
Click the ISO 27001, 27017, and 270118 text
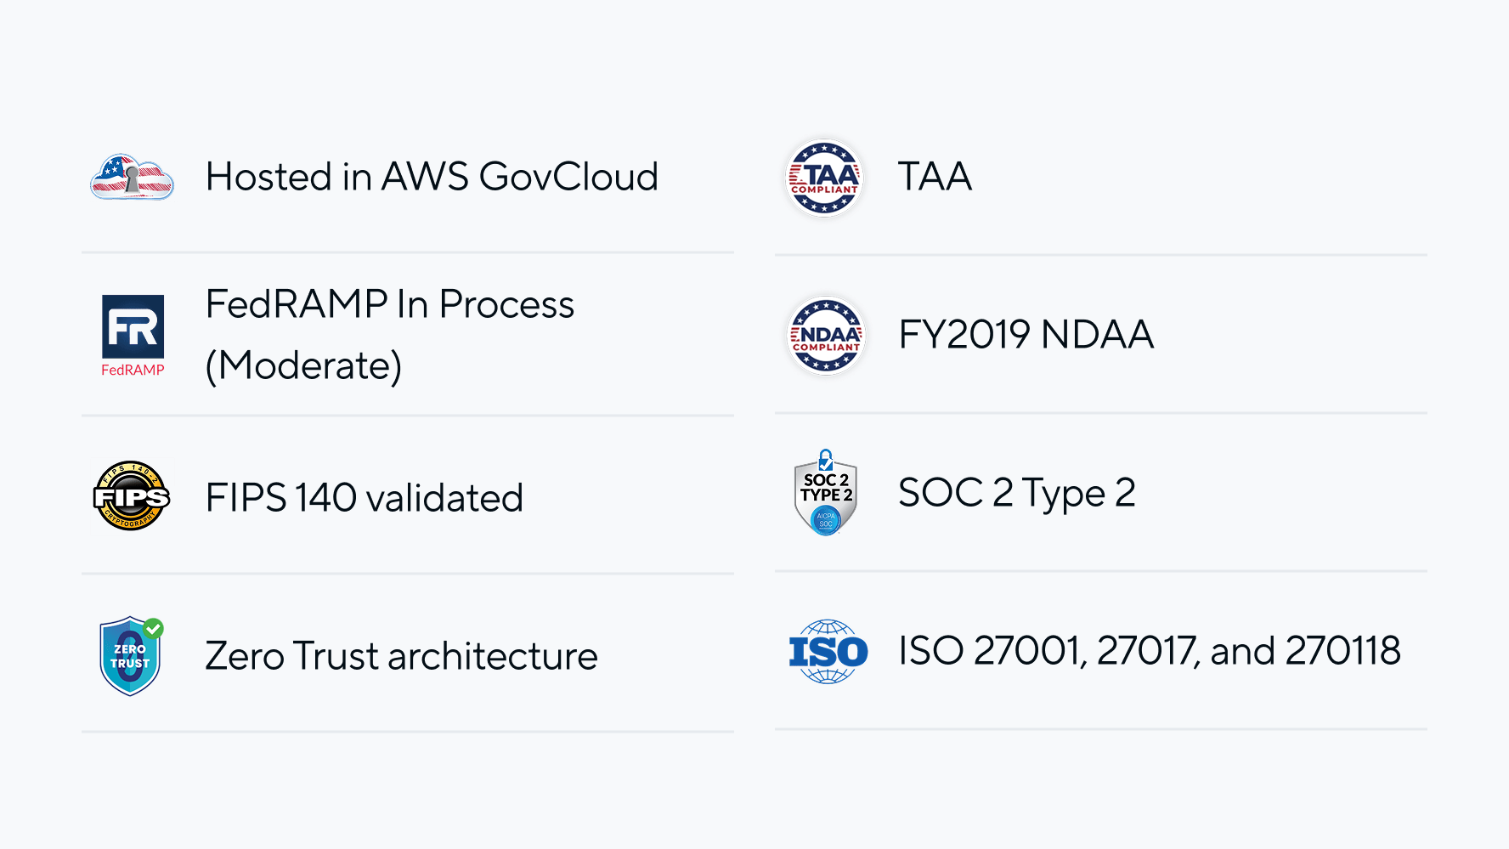(1150, 651)
